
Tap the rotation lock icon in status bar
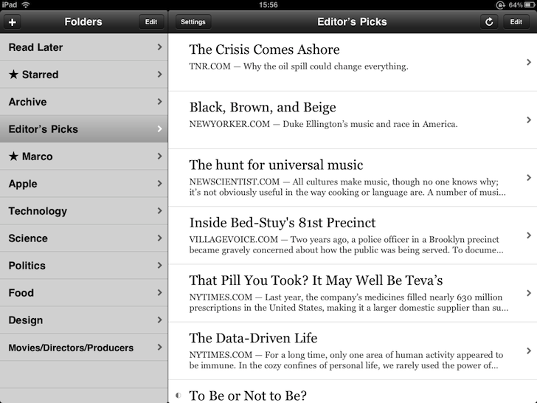tap(500, 4)
